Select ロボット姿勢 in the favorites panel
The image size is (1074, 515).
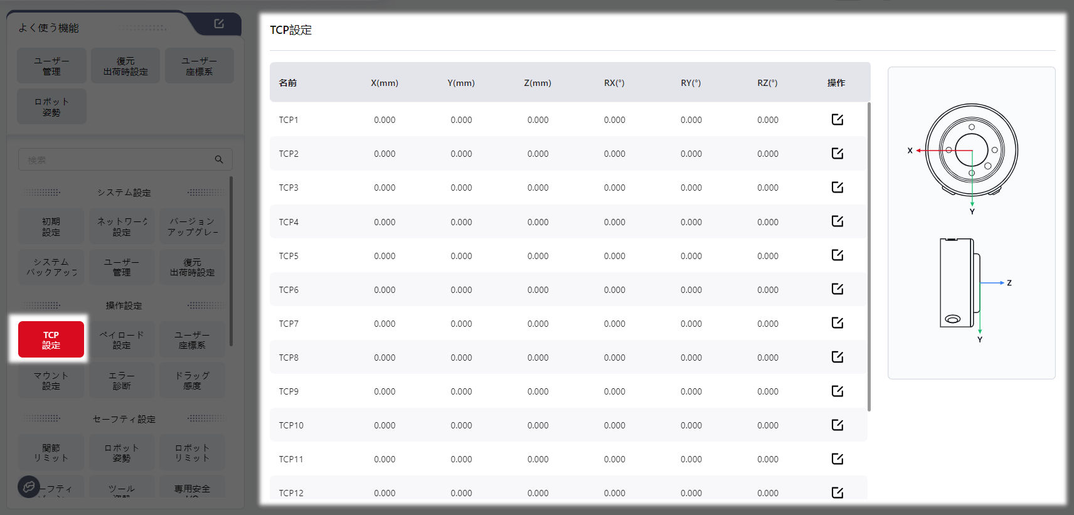(x=51, y=107)
